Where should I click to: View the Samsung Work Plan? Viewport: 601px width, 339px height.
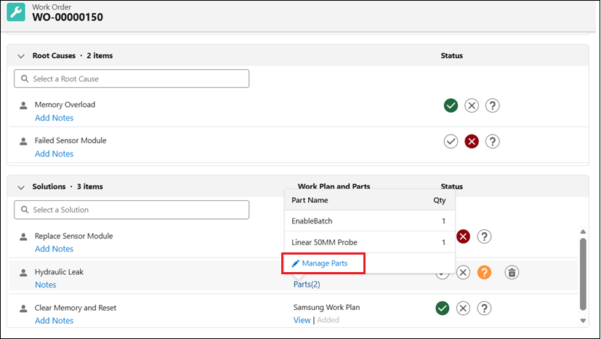coord(302,320)
